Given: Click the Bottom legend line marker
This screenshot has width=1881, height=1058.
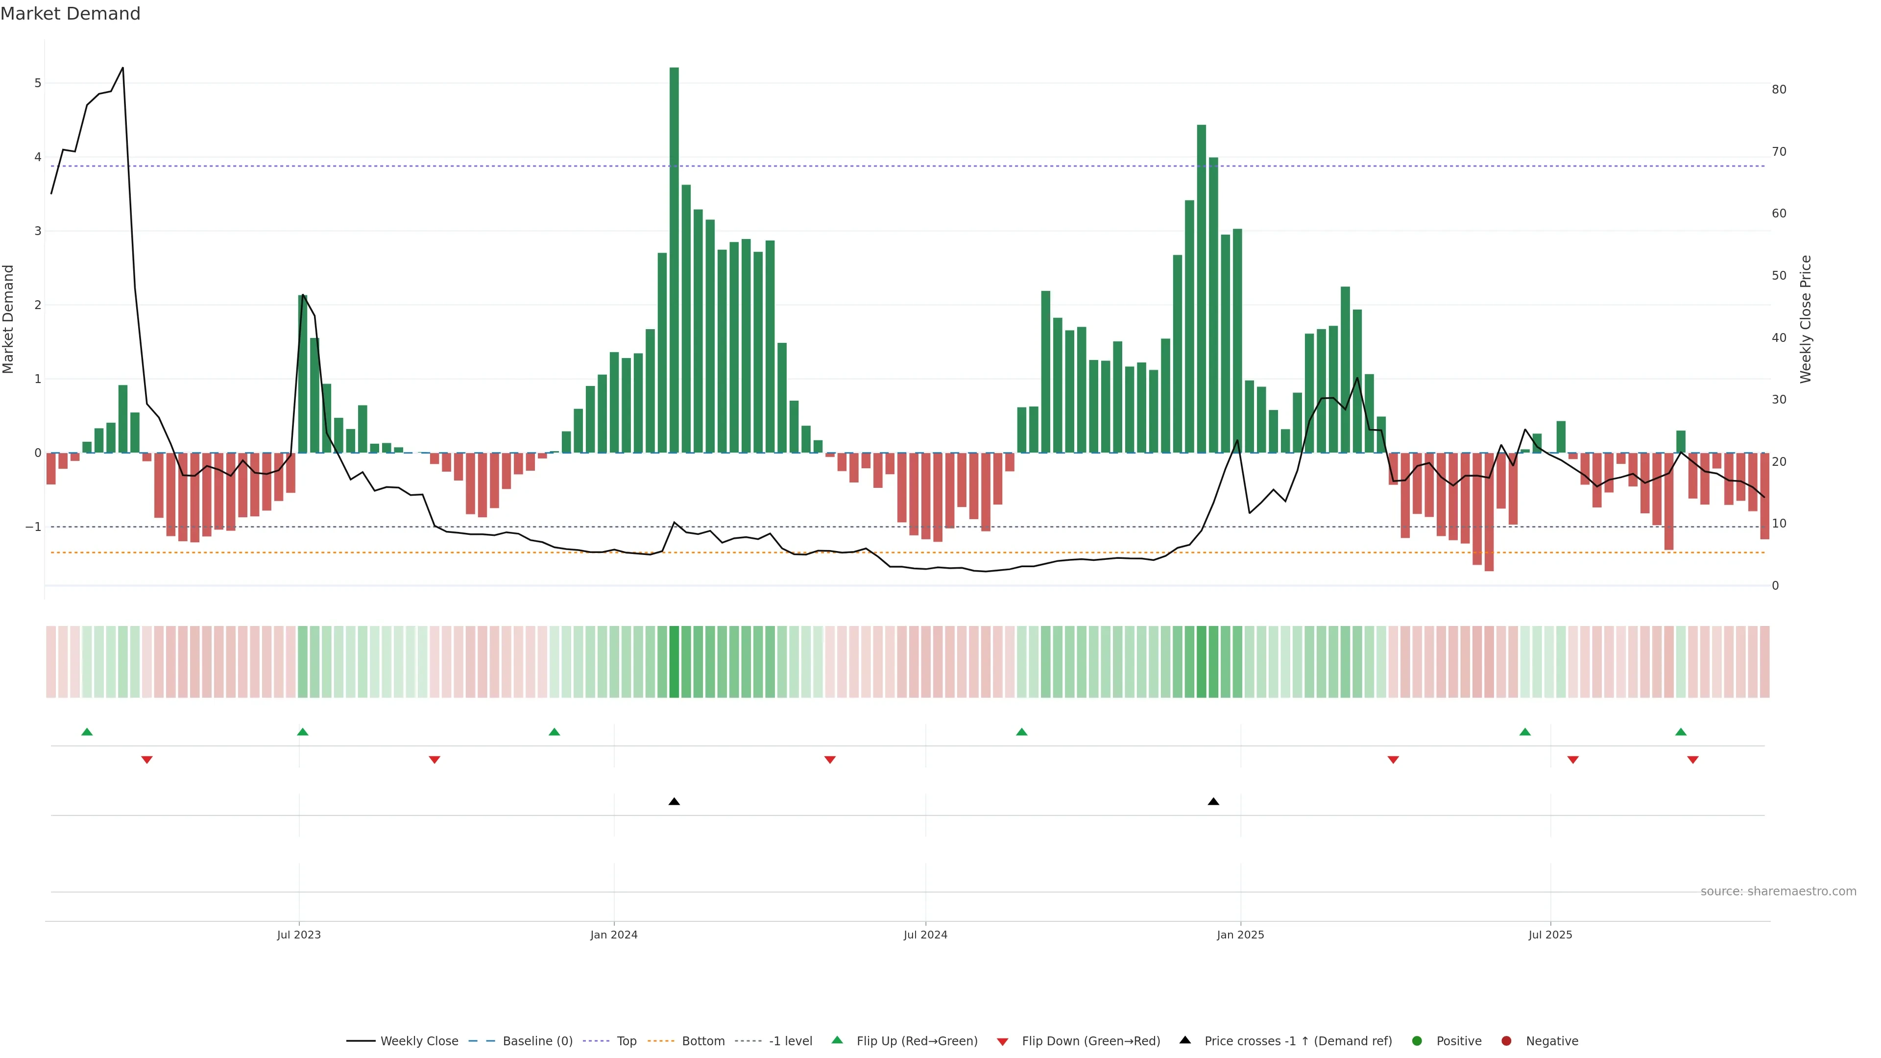Looking at the screenshot, I should pos(662,1041).
